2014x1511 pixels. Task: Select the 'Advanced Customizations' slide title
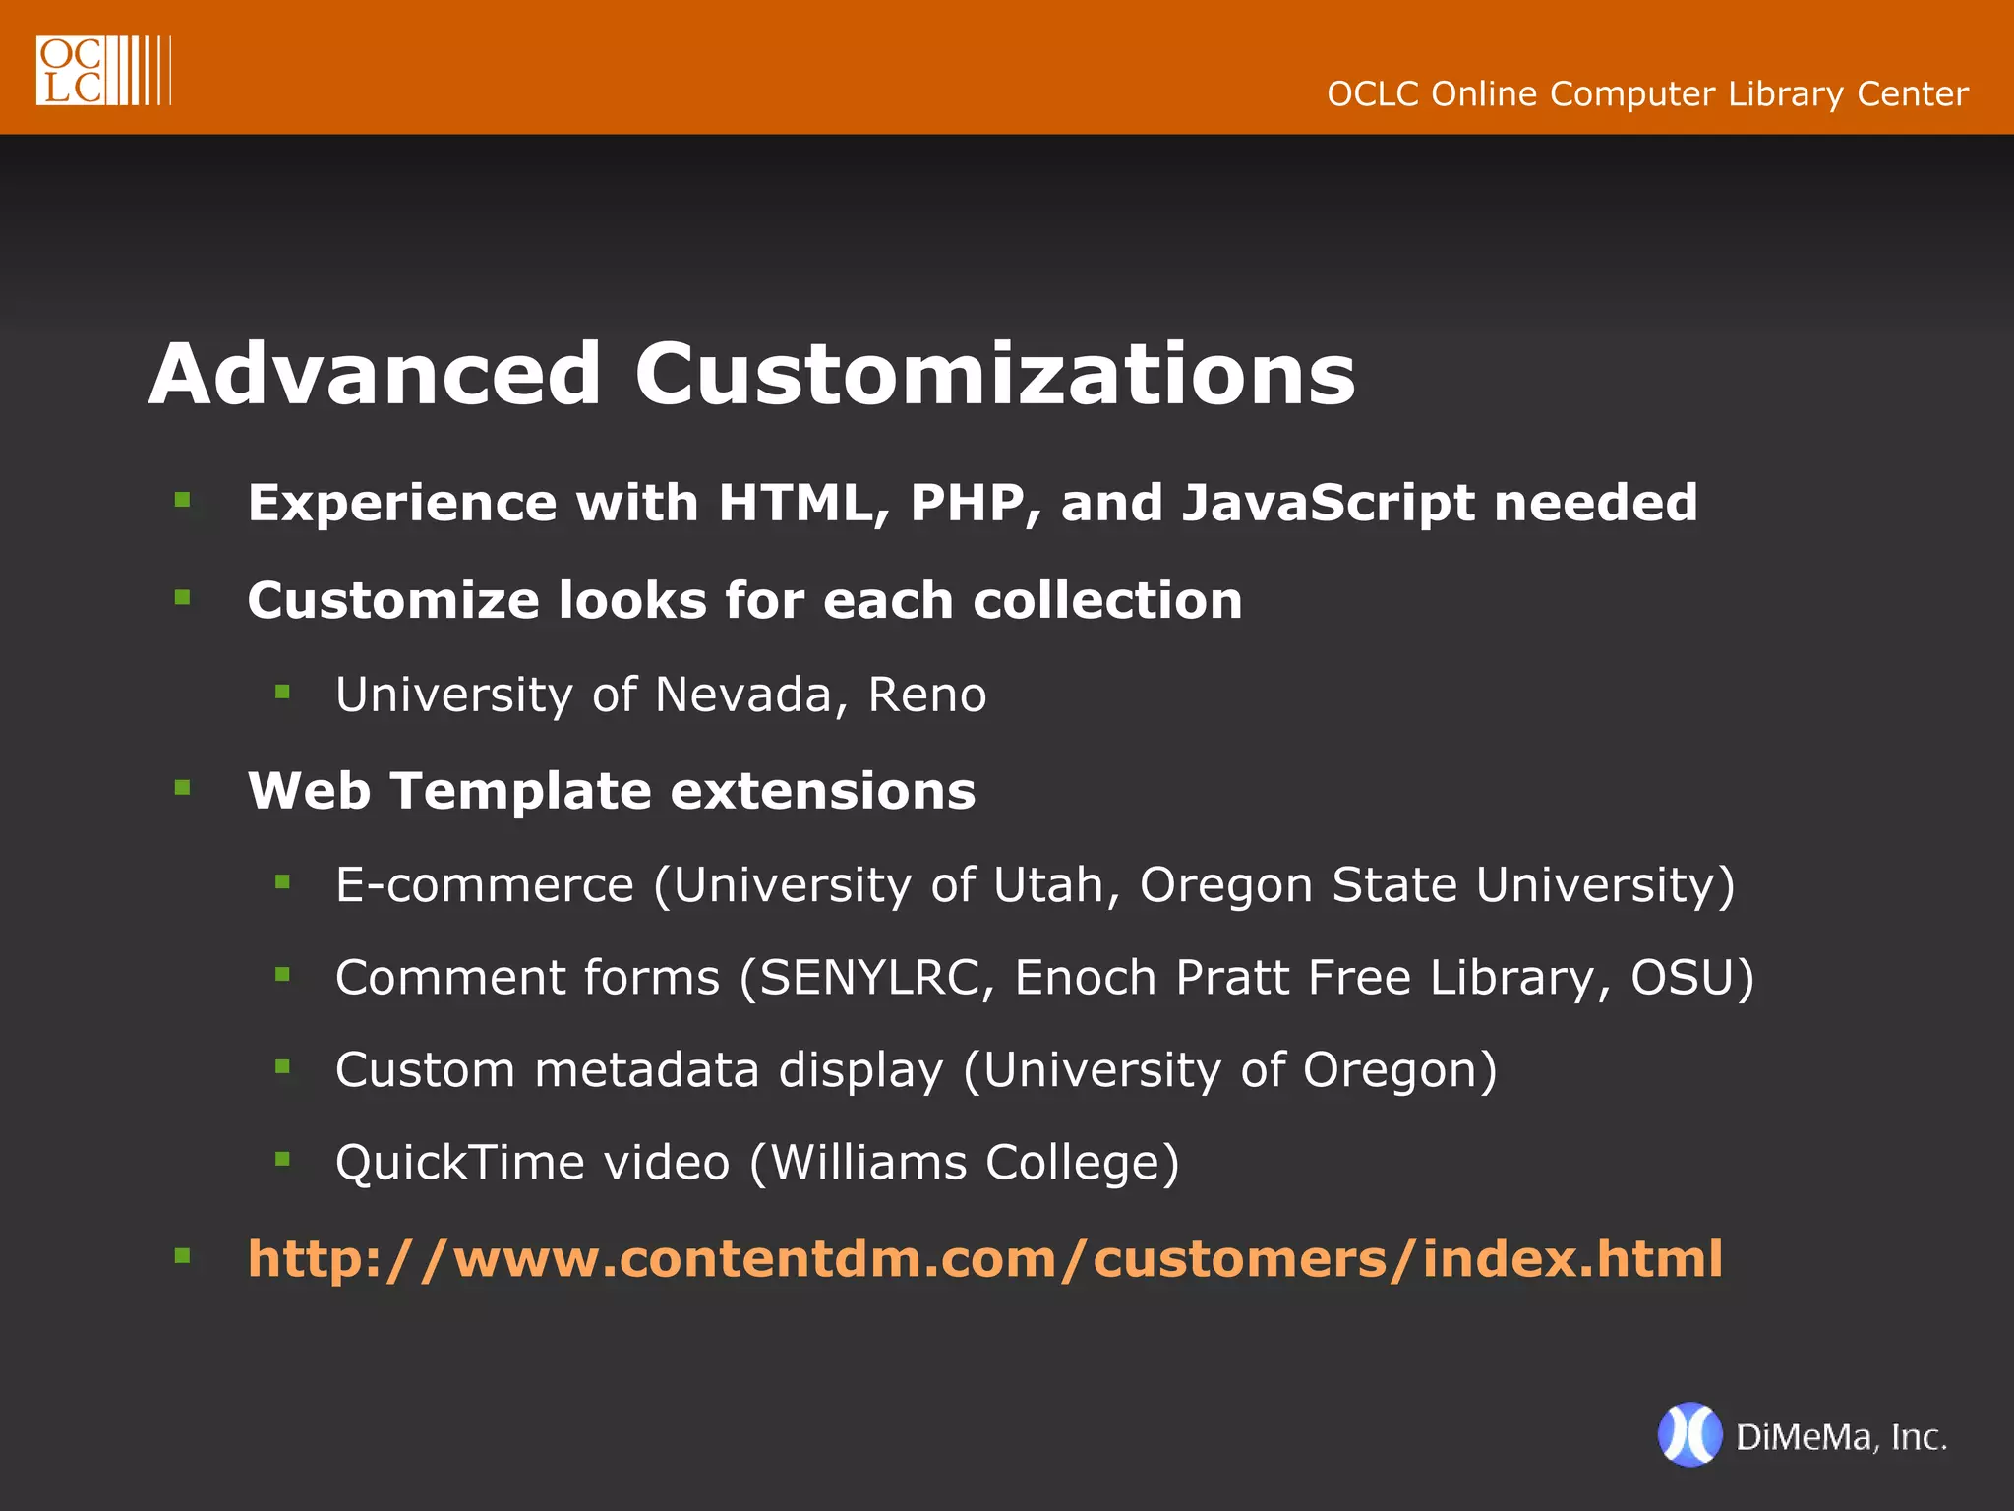752,375
